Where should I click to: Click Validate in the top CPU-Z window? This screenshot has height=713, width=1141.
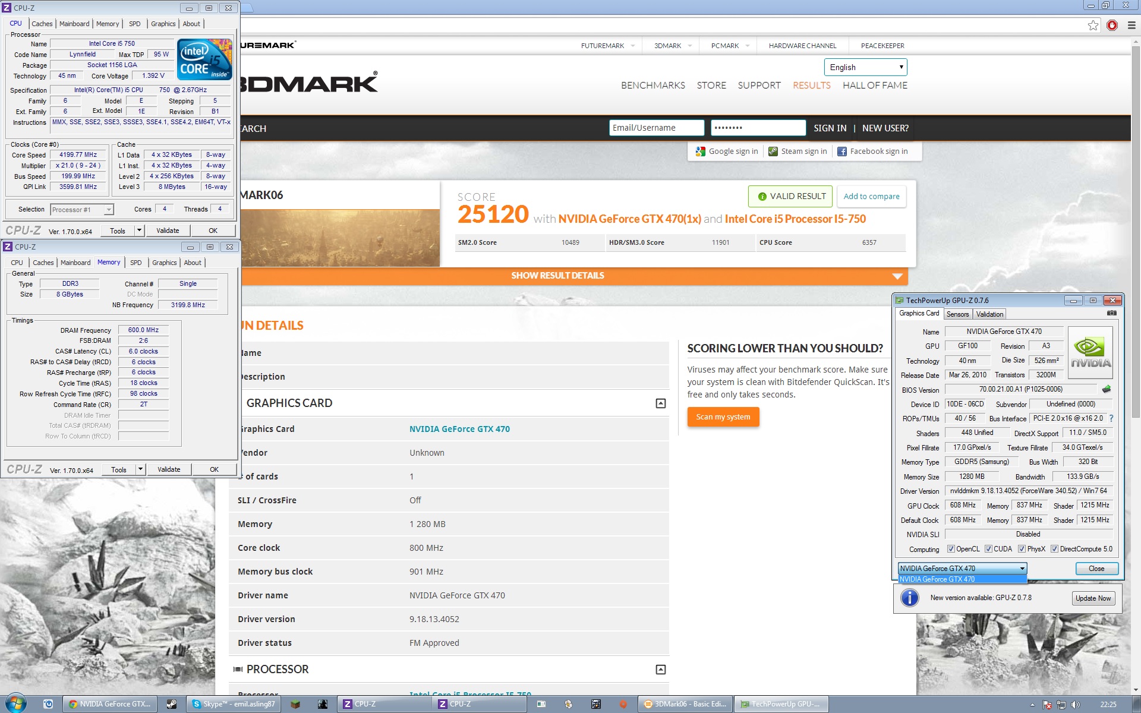[168, 231]
